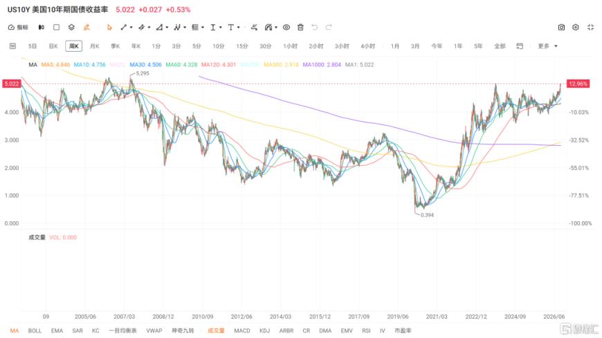Click the camera screenshot icon
Viewport: 602px width, 338px height.
coord(561,27)
